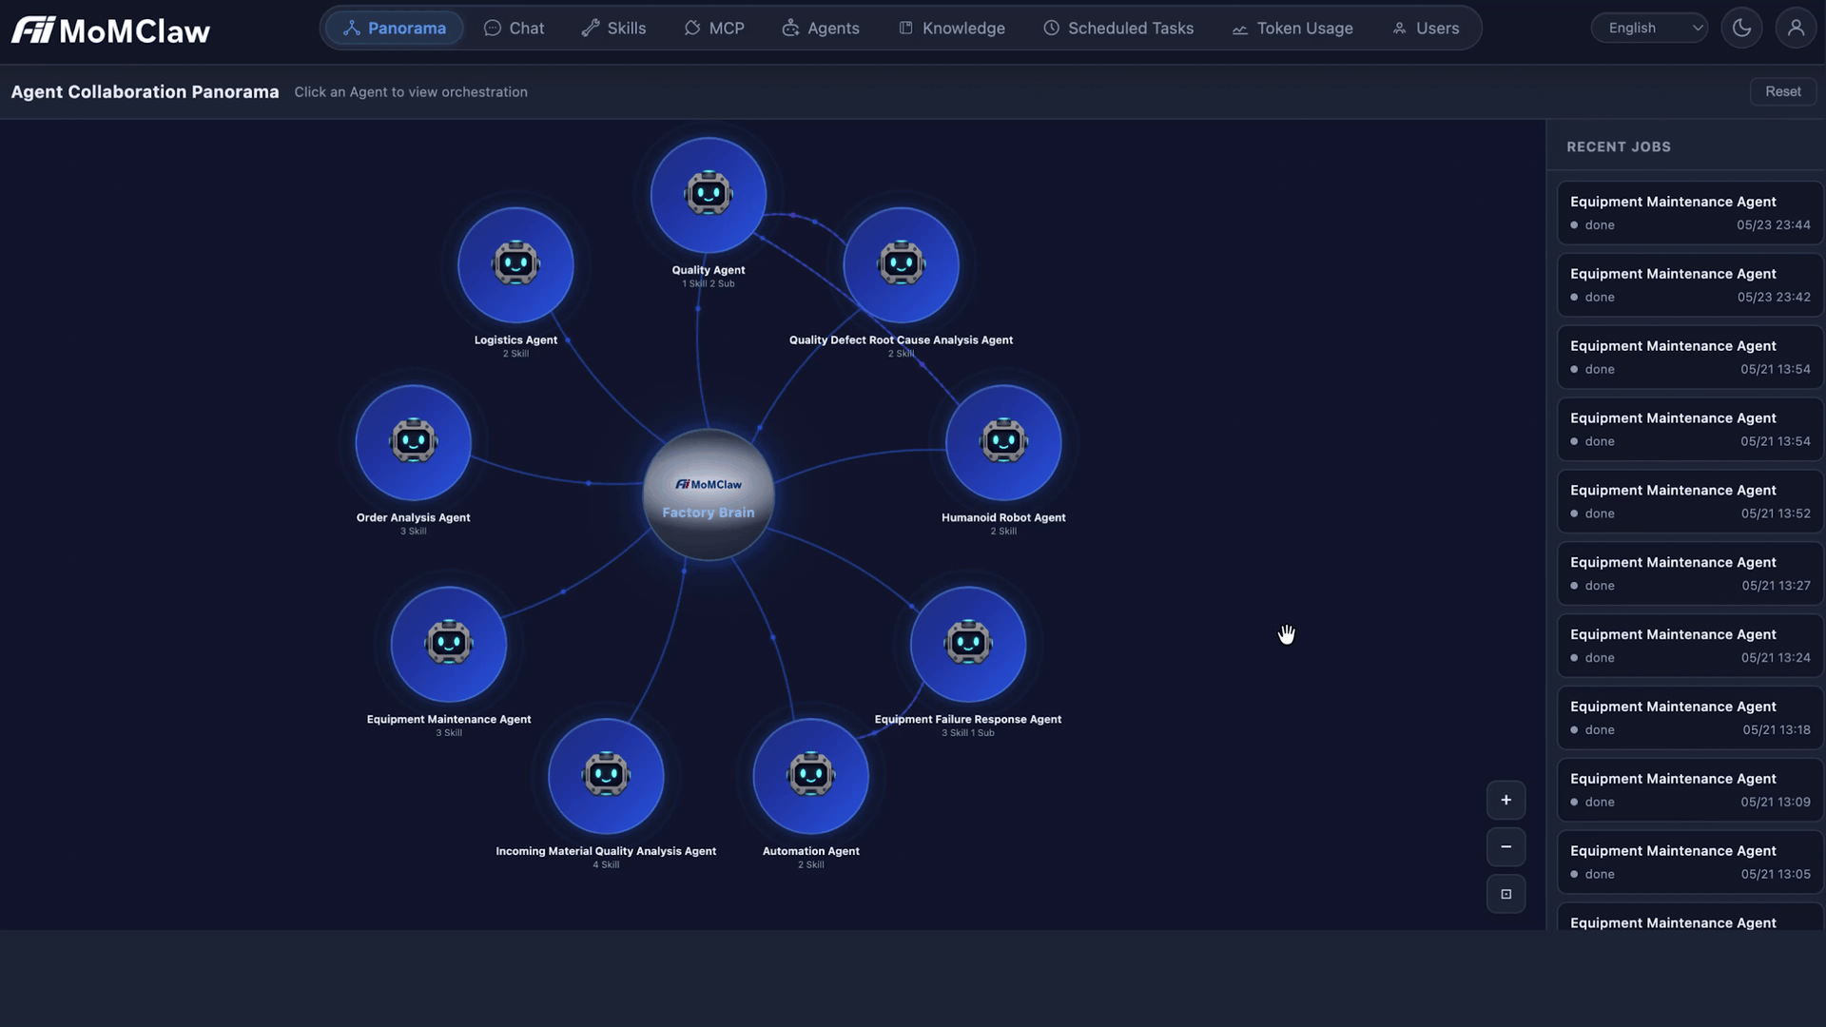Switch to the Agents tab
The width and height of the screenshot is (1826, 1027).
tap(821, 28)
